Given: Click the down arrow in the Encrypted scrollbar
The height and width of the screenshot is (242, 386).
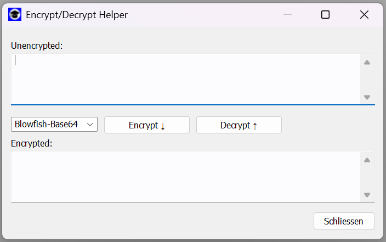Looking at the screenshot, I should point(367,195).
